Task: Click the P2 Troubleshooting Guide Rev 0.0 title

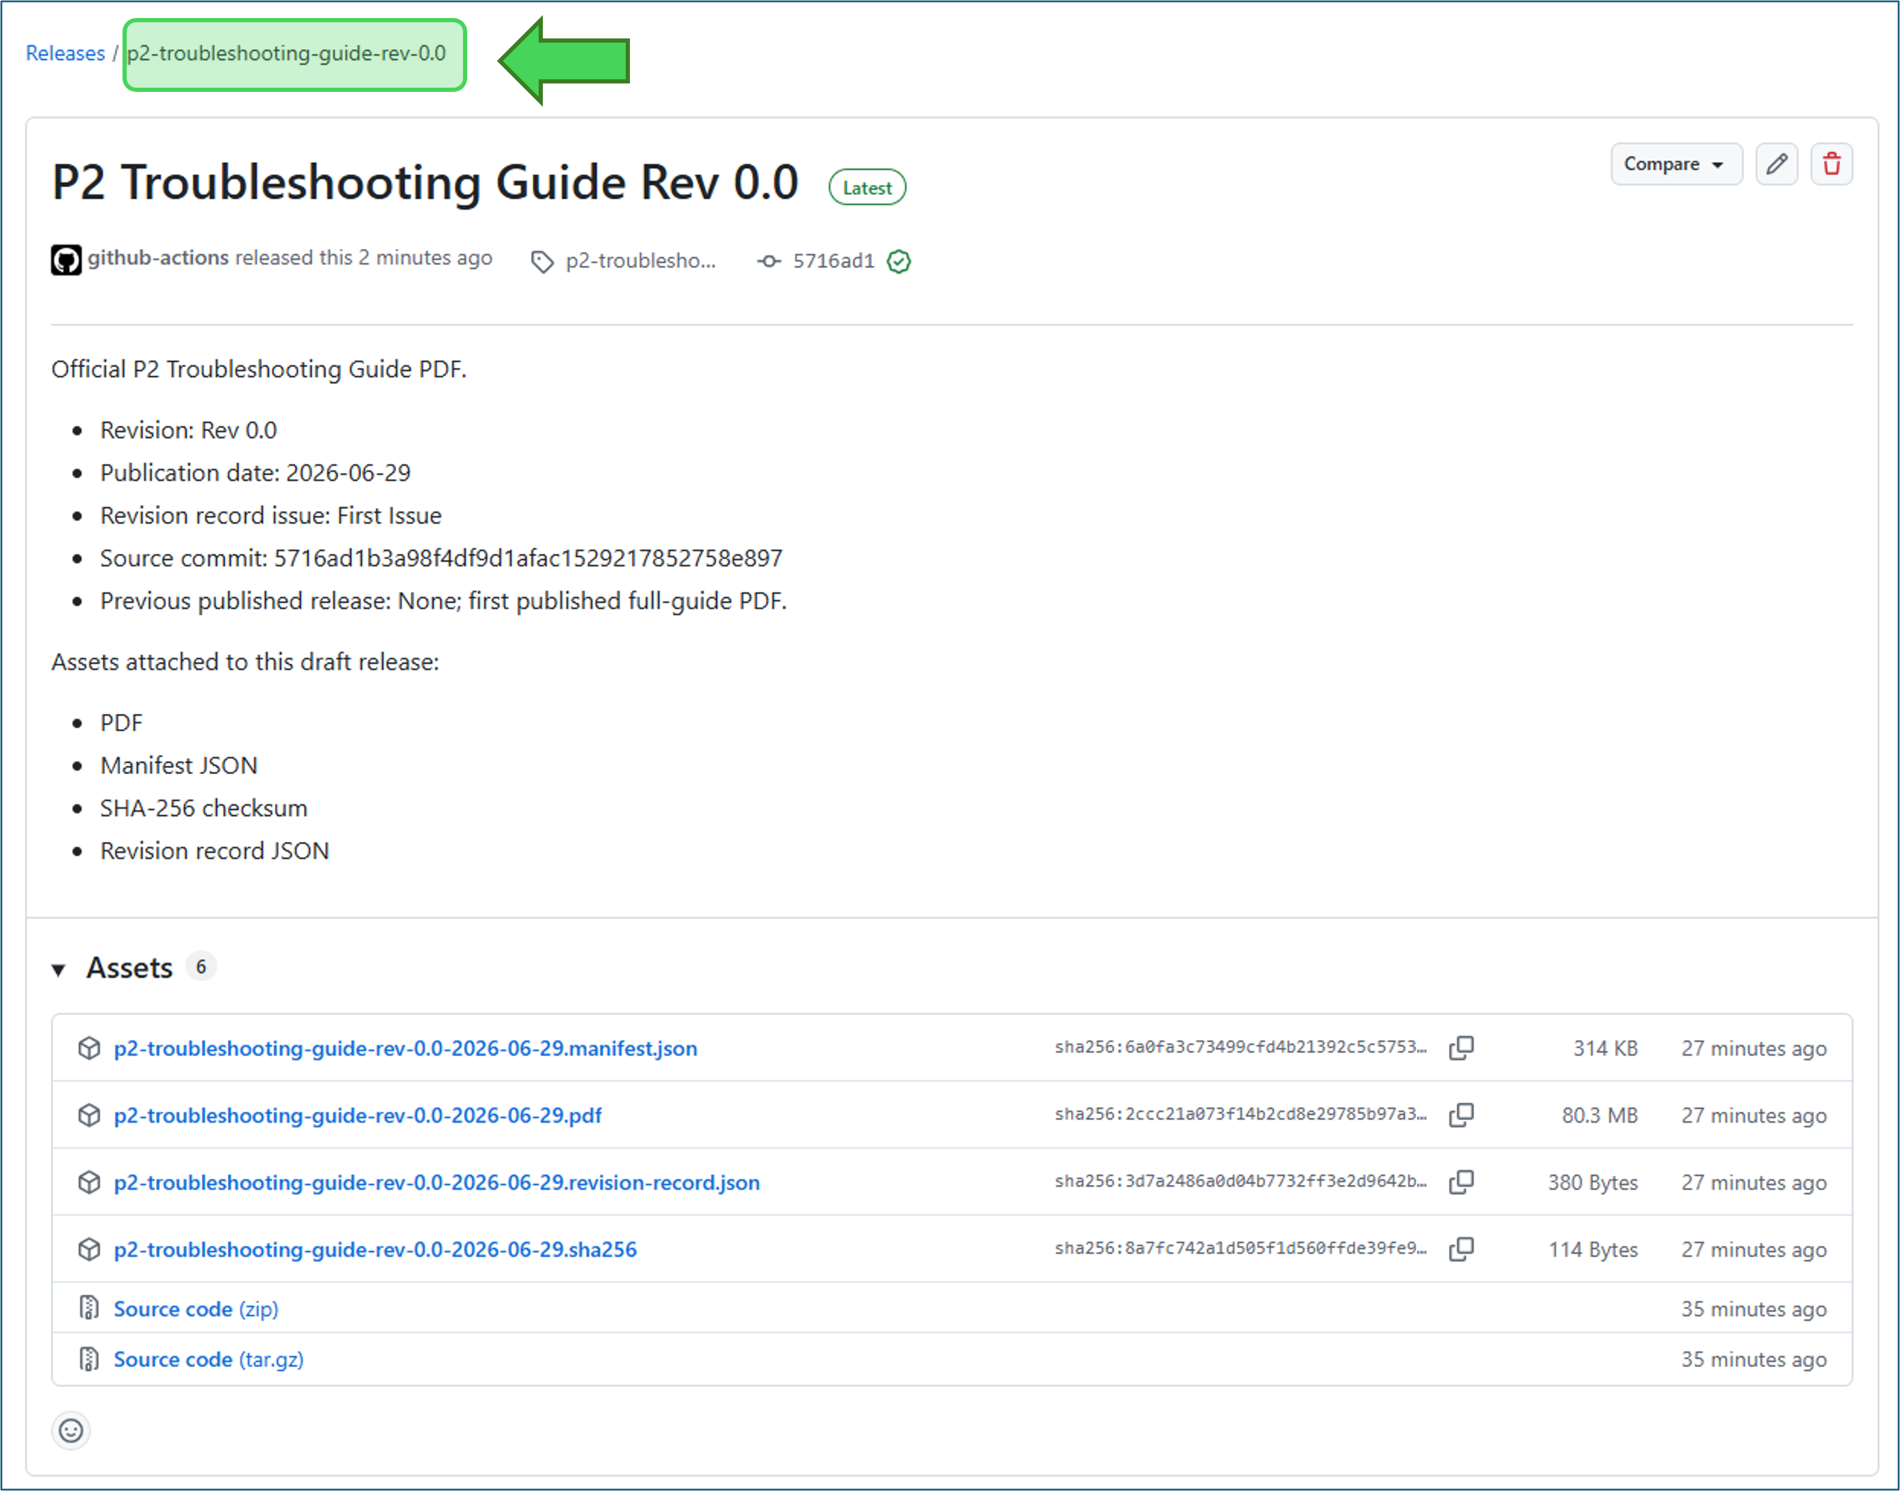Action: coord(425,183)
